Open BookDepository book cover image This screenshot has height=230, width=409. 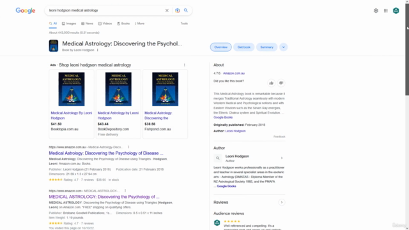coord(118,89)
